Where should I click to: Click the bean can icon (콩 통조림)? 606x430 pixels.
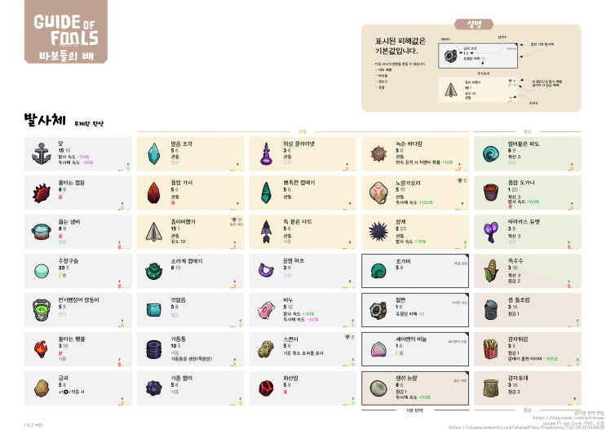491,310
